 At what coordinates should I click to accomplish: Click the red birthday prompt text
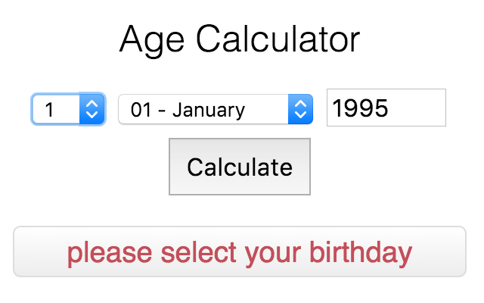tap(240, 252)
